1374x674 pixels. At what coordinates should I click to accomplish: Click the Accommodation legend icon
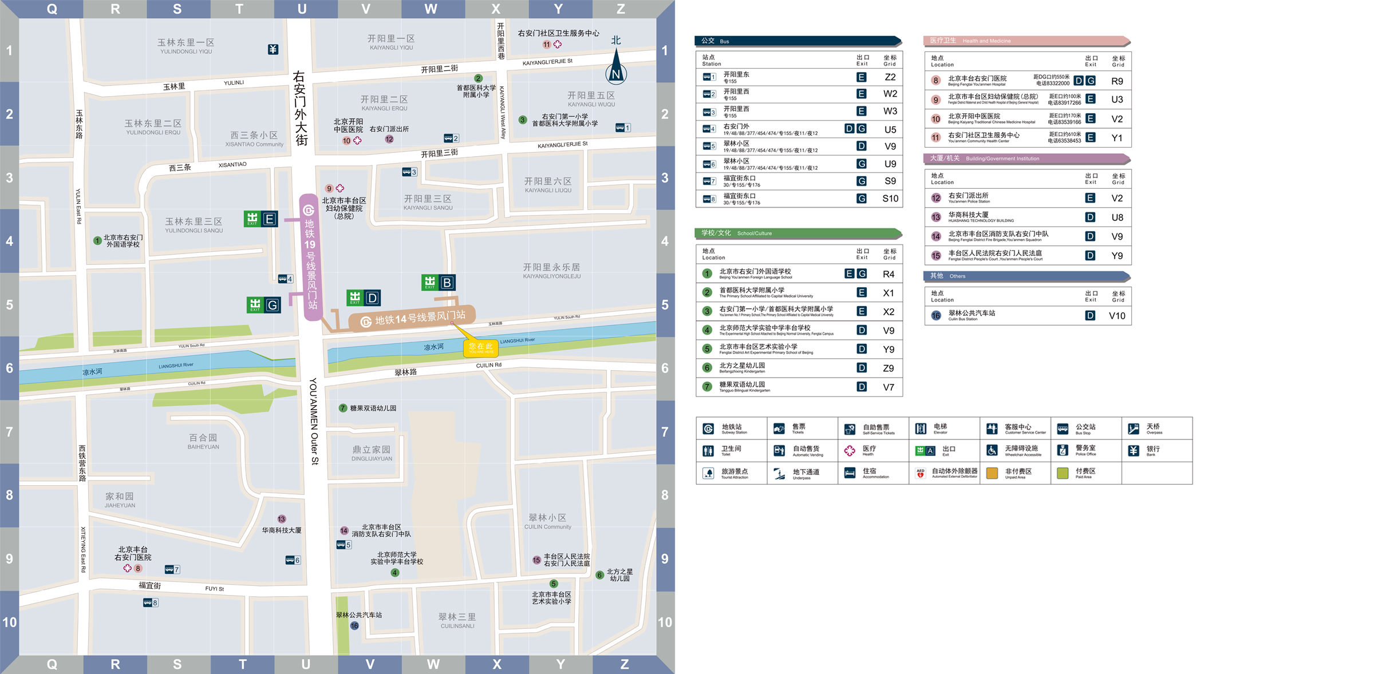click(850, 473)
